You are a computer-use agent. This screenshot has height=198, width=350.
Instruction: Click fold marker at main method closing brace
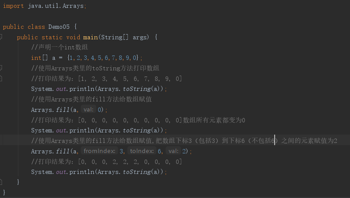(x=1, y=182)
